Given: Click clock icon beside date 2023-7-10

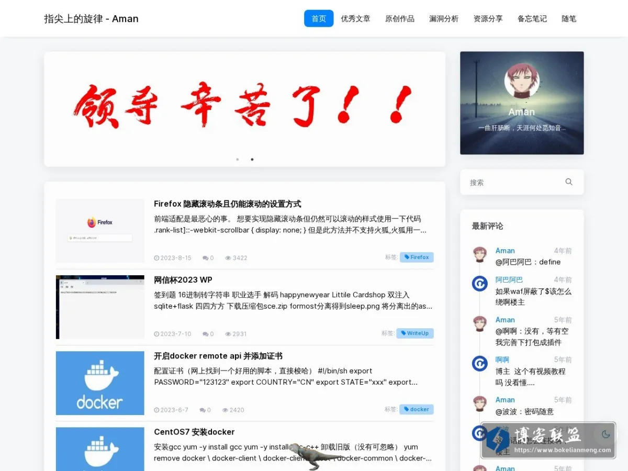Looking at the screenshot, I should click(x=156, y=334).
